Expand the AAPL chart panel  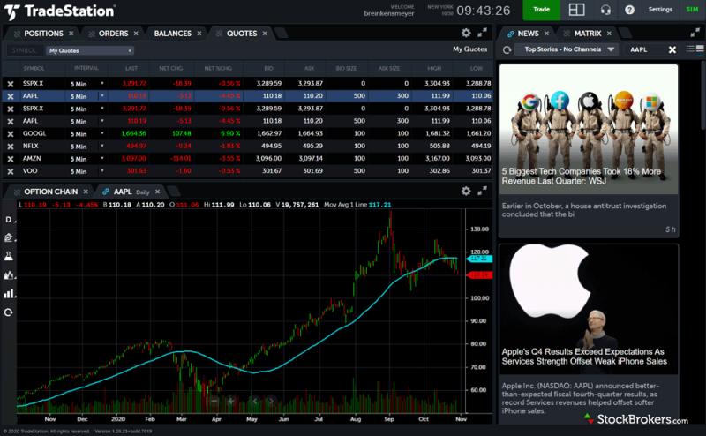click(x=482, y=191)
